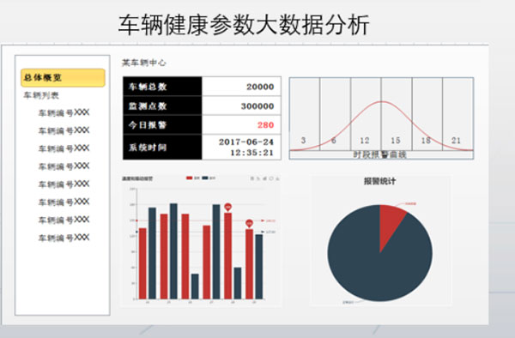The height and width of the screenshot is (338, 515).
Task: Click the red 280 alarm count
Action: (265, 125)
